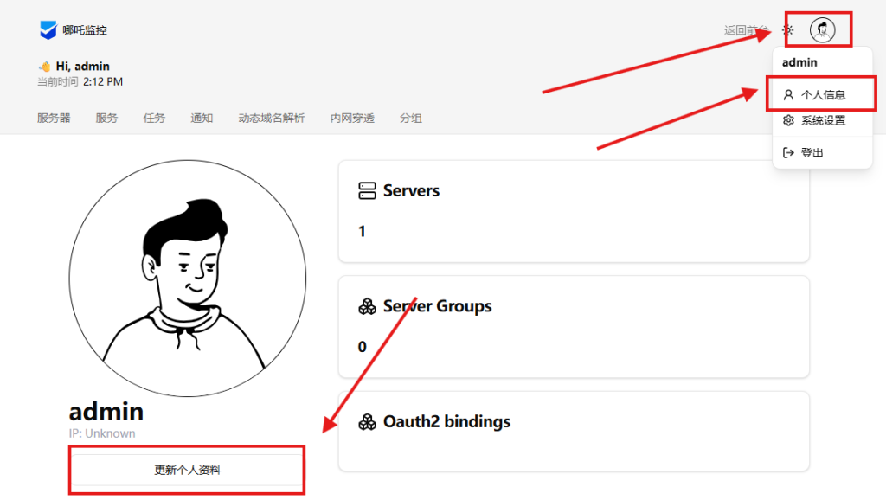Open the 通知 tab

pos(202,119)
